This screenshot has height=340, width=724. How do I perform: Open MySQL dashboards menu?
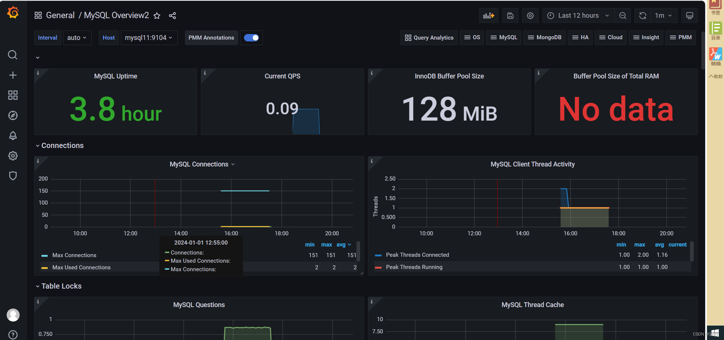(x=504, y=38)
